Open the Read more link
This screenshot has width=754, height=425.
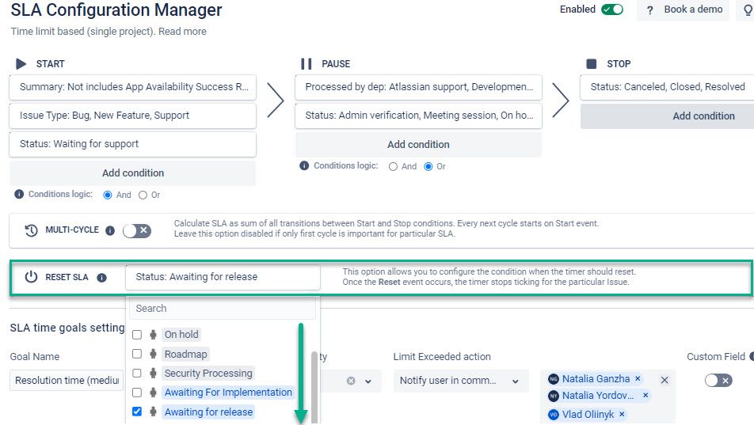click(182, 32)
